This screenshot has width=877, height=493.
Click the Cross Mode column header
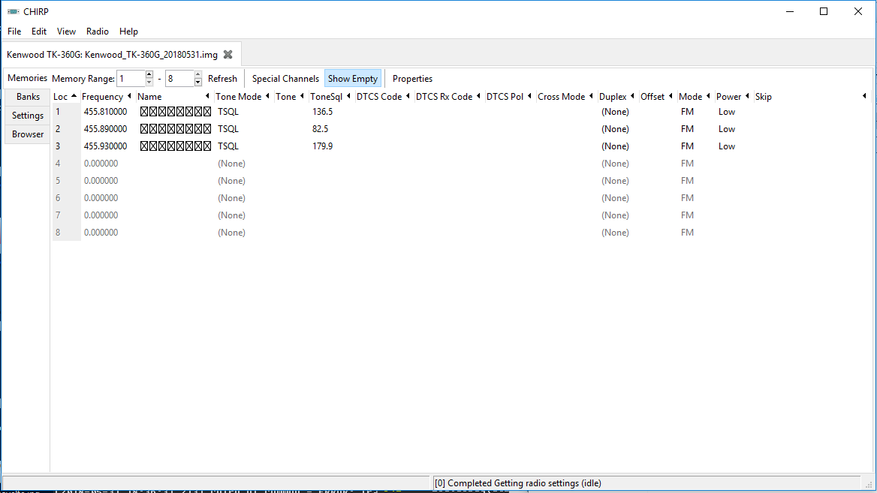pyautogui.click(x=566, y=97)
